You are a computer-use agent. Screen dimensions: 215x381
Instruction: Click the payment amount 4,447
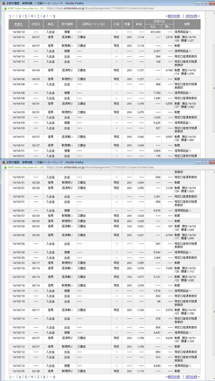click(157, 333)
